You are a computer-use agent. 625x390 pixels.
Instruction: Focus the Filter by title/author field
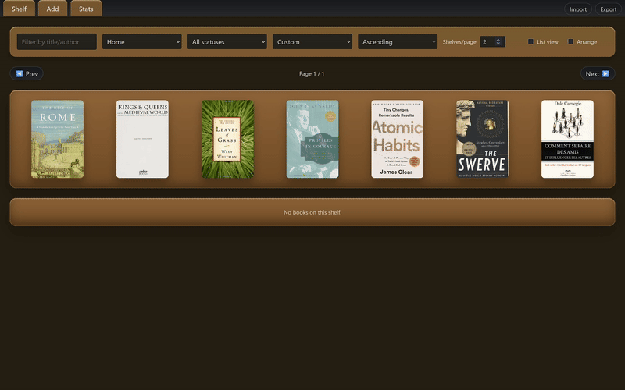(x=56, y=42)
